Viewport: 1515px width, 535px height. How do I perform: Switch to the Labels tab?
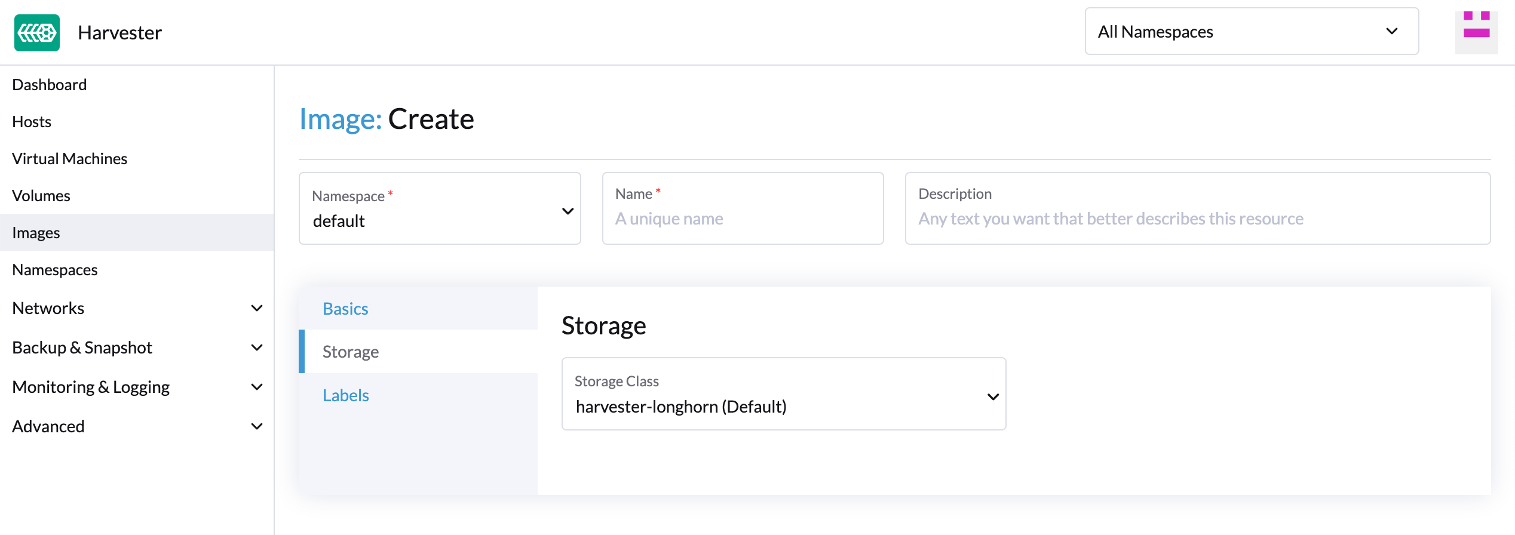pos(345,395)
